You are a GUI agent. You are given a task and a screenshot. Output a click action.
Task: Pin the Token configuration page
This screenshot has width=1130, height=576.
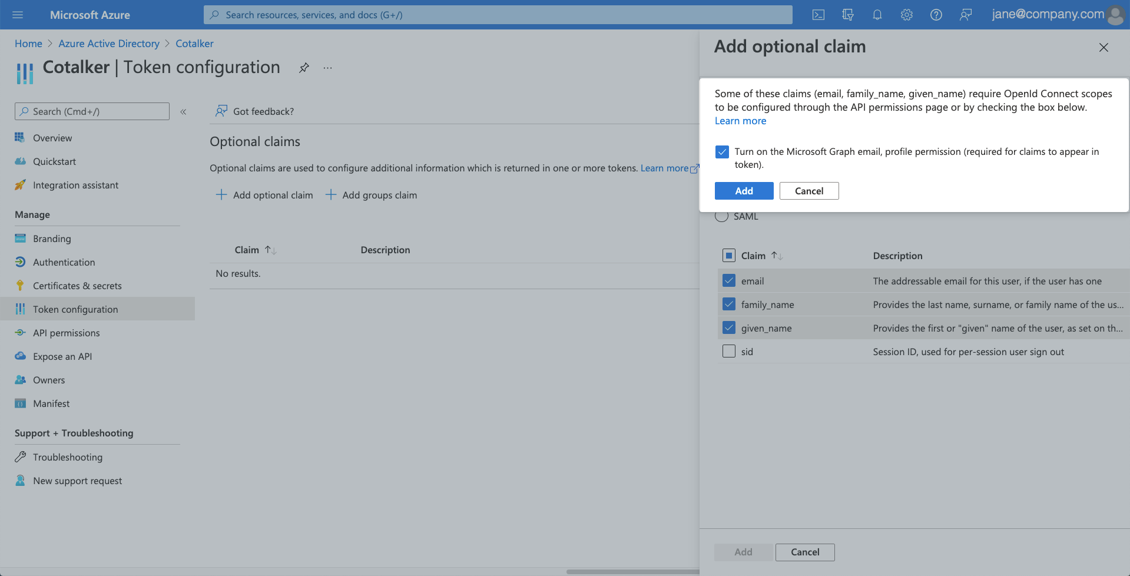(x=304, y=68)
